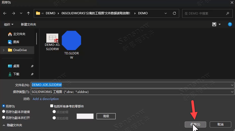Collapse folders with 隐藏文件夹
235x131 pixels.
tap(12, 125)
